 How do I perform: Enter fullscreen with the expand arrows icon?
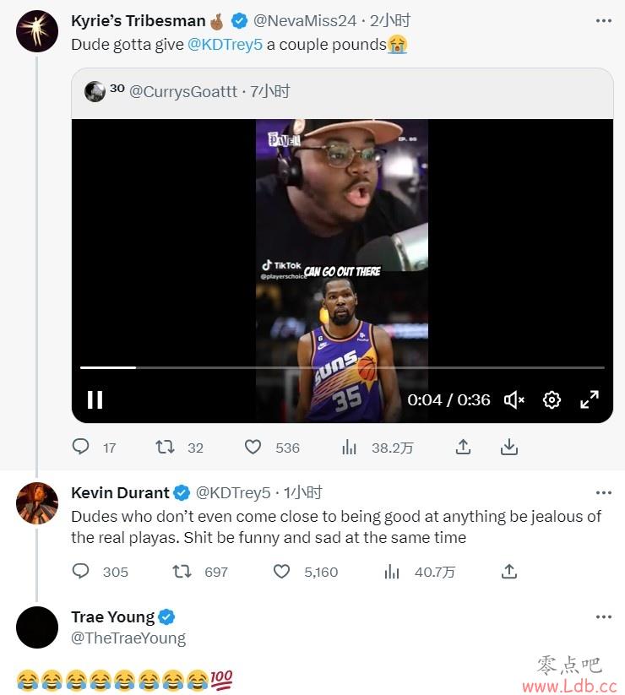(x=590, y=399)
